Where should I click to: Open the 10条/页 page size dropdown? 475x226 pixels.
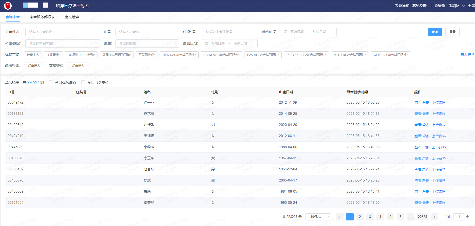coord(318,217)
